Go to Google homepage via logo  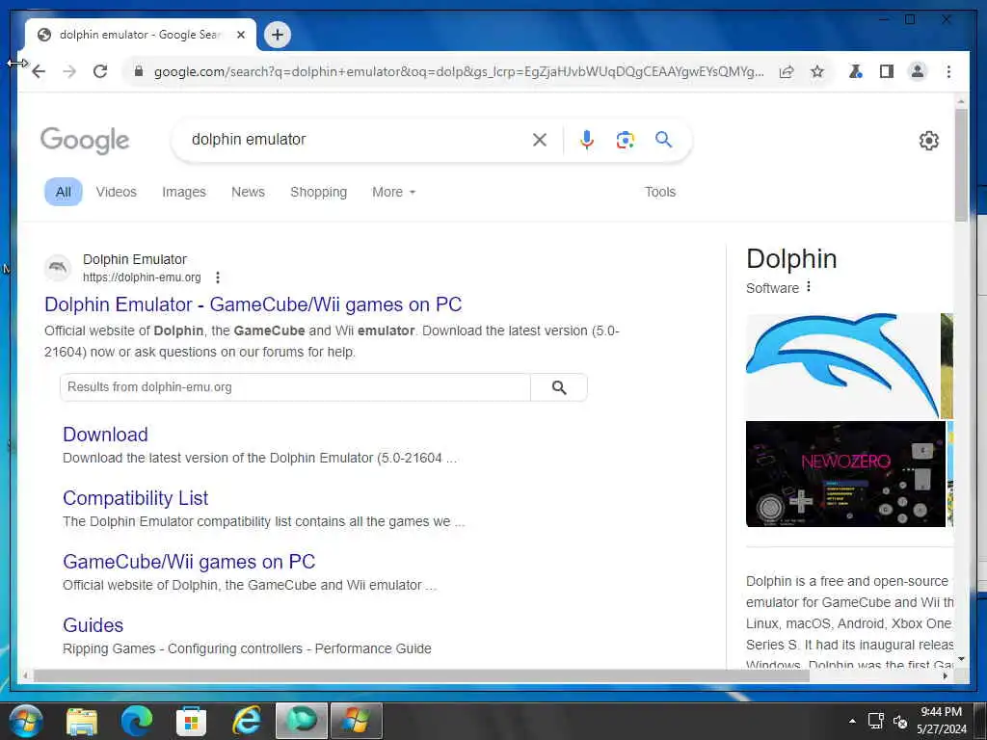pyautogui.click(x=85, y=141)
